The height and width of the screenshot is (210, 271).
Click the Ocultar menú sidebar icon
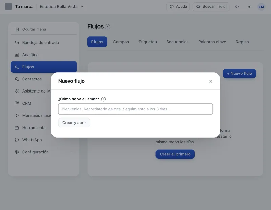(17, 29)
